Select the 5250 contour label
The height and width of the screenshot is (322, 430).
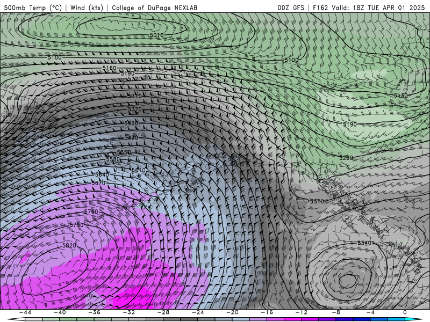coord(346,158)
